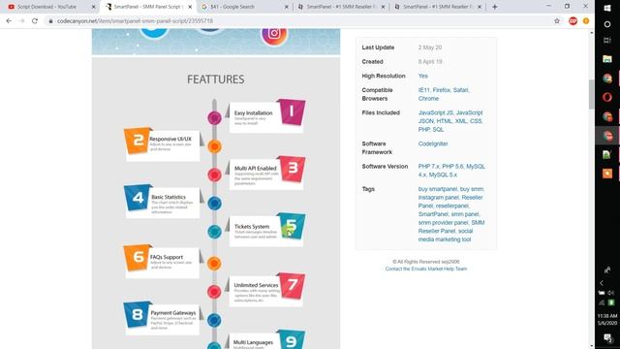Click the 'smm provider panel' tag

click(x=443, y=223)
